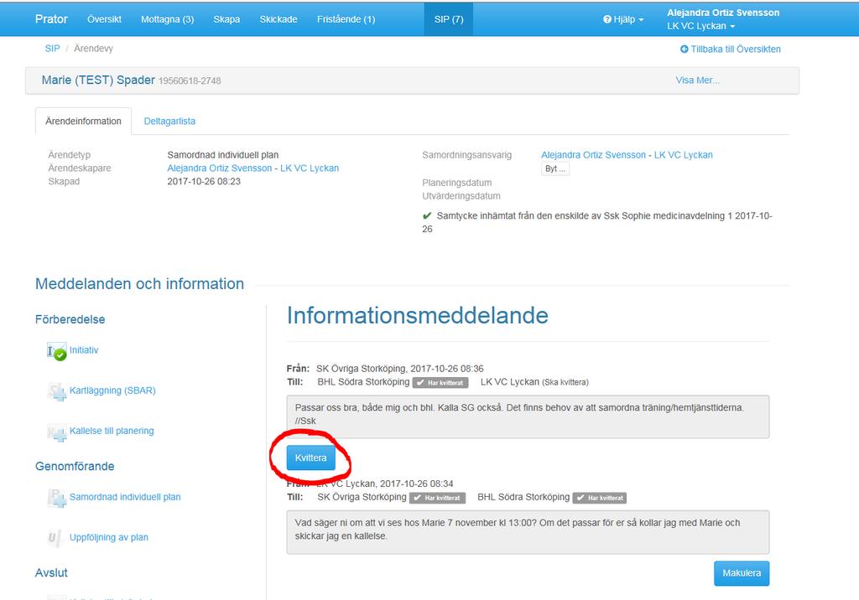Click patient name Marie (TEST) Spader
859x600 pixels.
click(x=98, y=80)
